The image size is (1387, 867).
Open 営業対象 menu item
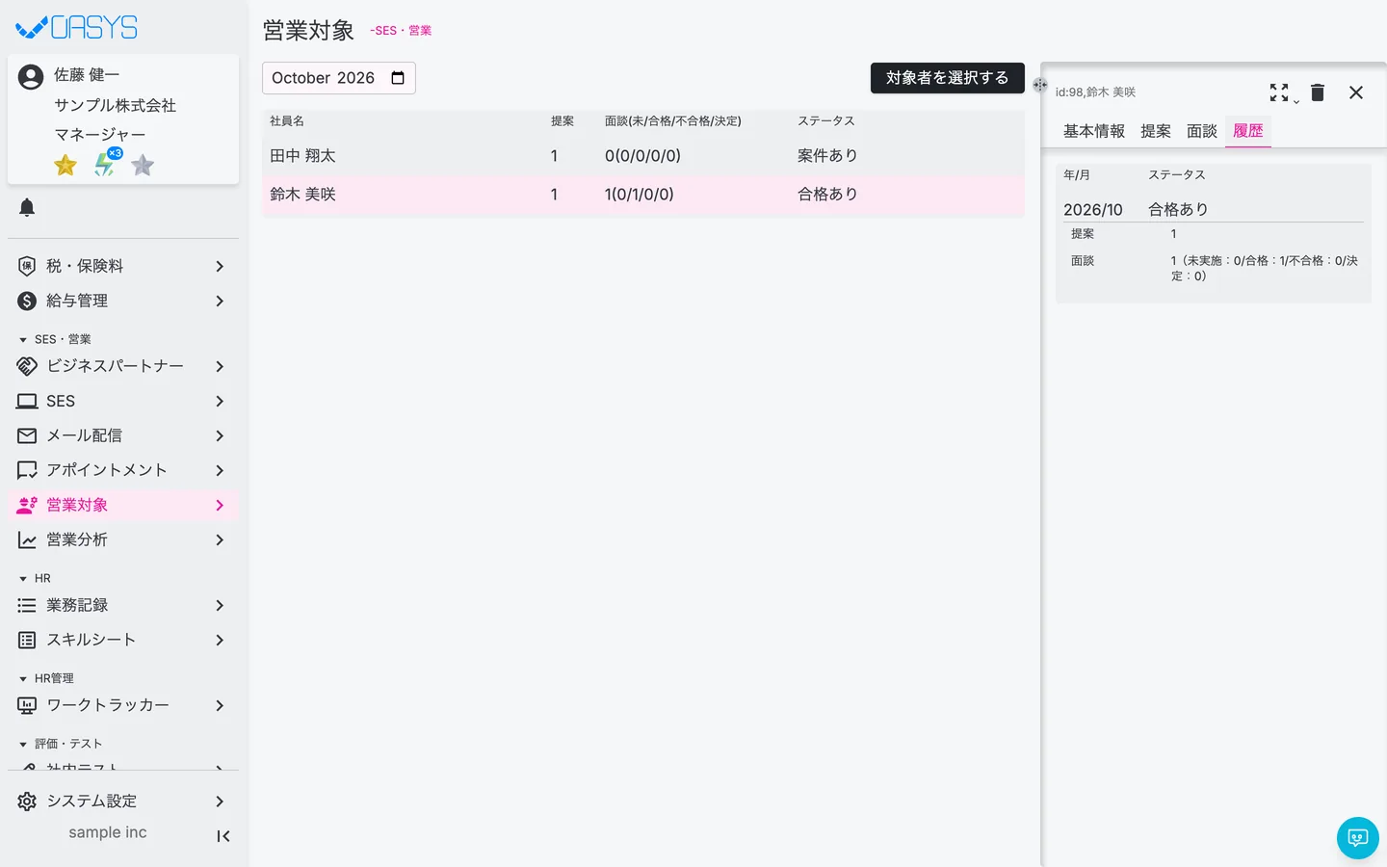point(123,505)
